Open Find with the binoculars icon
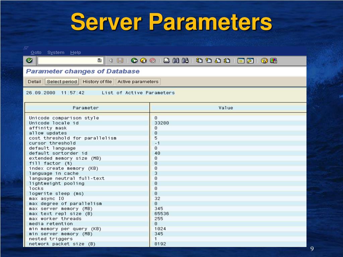This screenshot has width=343, height=257. (176, 61)
